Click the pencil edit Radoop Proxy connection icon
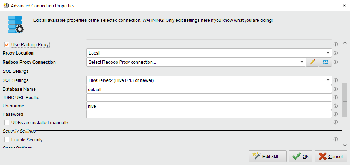Screen dimensions: 350x165 [312, 62]
